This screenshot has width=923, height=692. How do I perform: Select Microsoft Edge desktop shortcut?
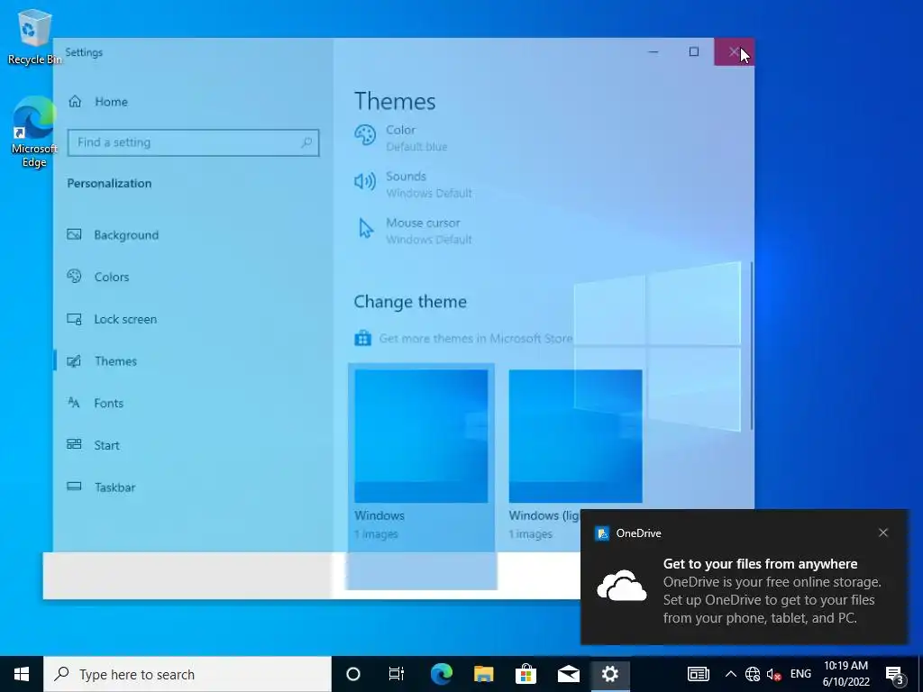click(34, 132)
